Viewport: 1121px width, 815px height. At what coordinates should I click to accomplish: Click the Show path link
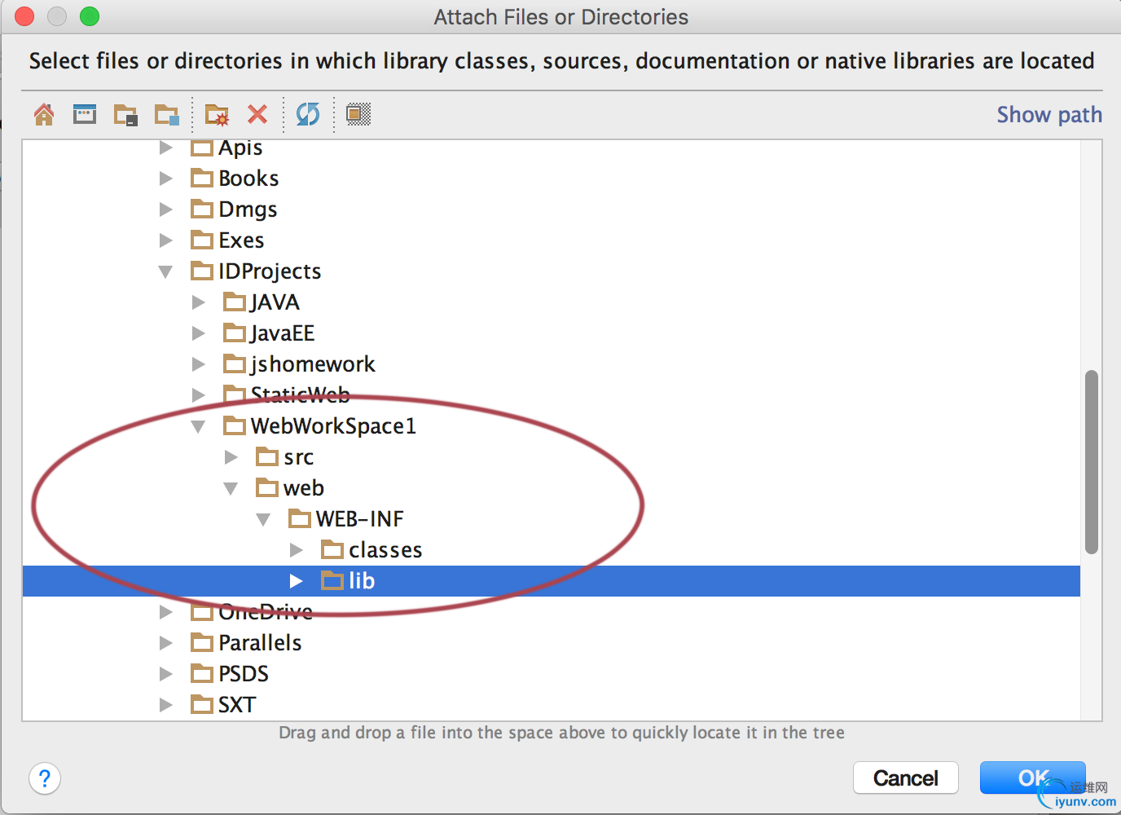click(1048, 115)
